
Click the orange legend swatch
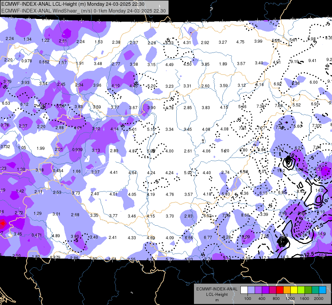point(287,290)
